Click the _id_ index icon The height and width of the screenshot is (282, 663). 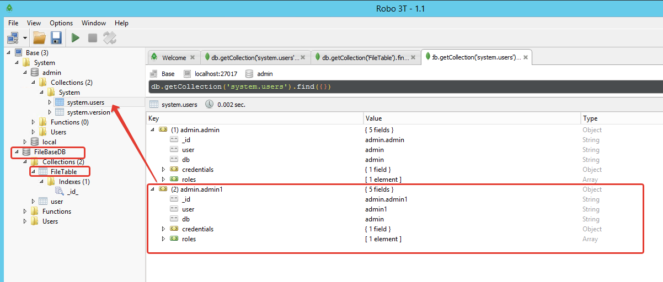click(x=60, y=192)
